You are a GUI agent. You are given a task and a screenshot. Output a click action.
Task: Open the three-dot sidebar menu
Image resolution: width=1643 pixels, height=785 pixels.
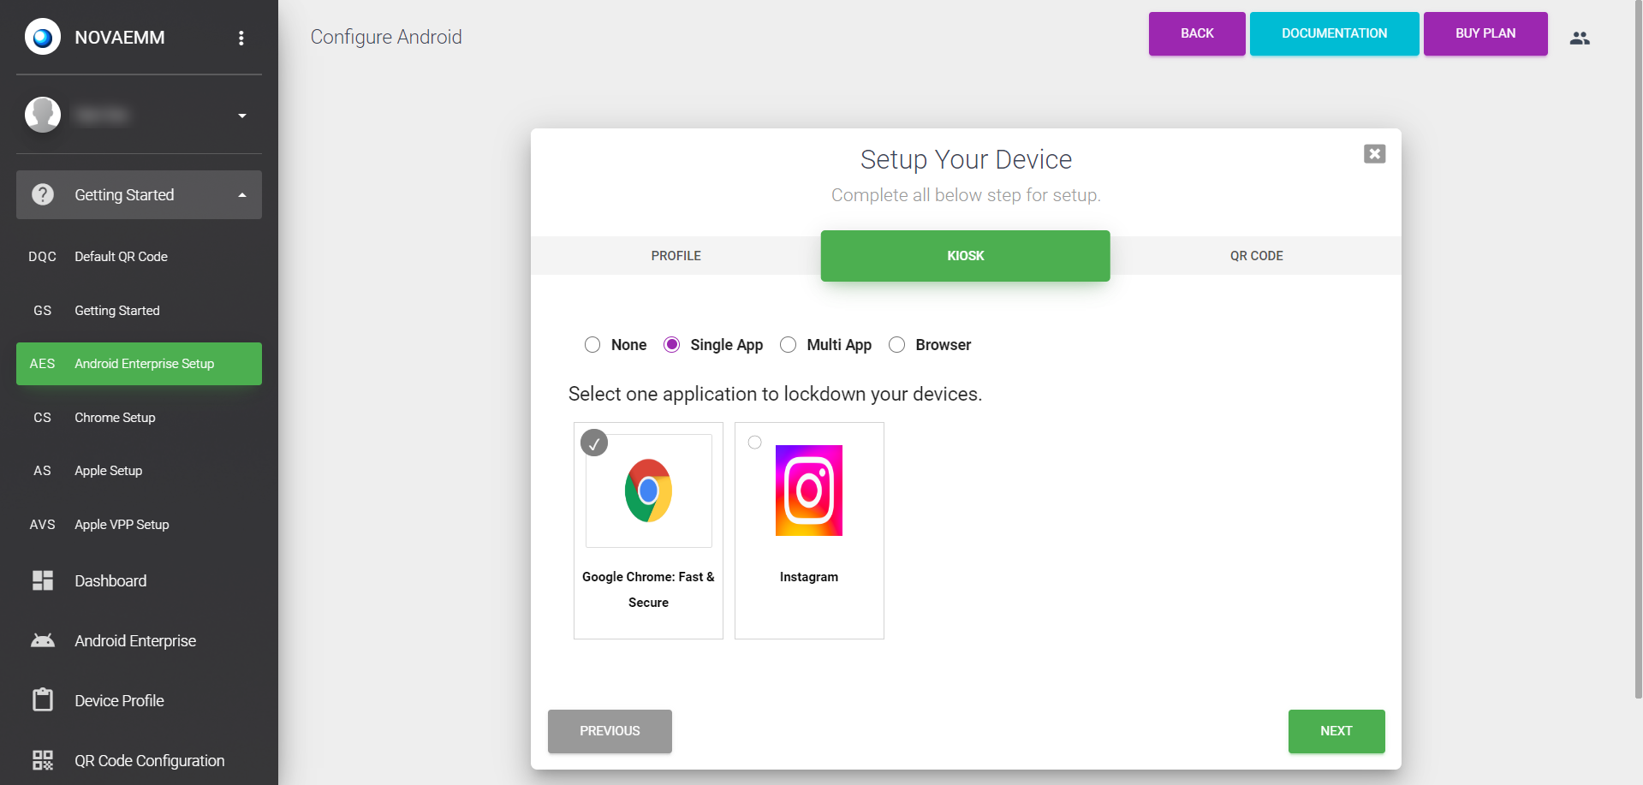click(241, 38)
